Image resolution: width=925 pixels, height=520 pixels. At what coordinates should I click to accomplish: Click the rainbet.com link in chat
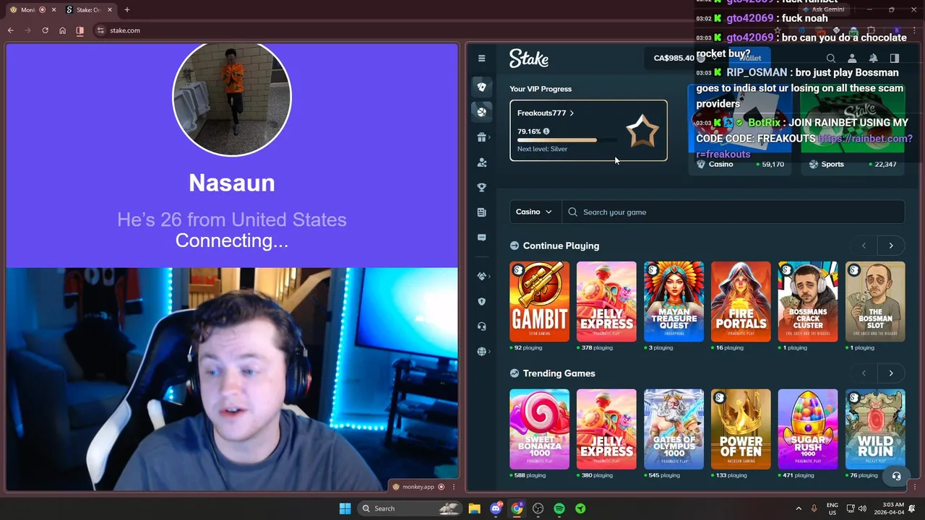(865, 139)
